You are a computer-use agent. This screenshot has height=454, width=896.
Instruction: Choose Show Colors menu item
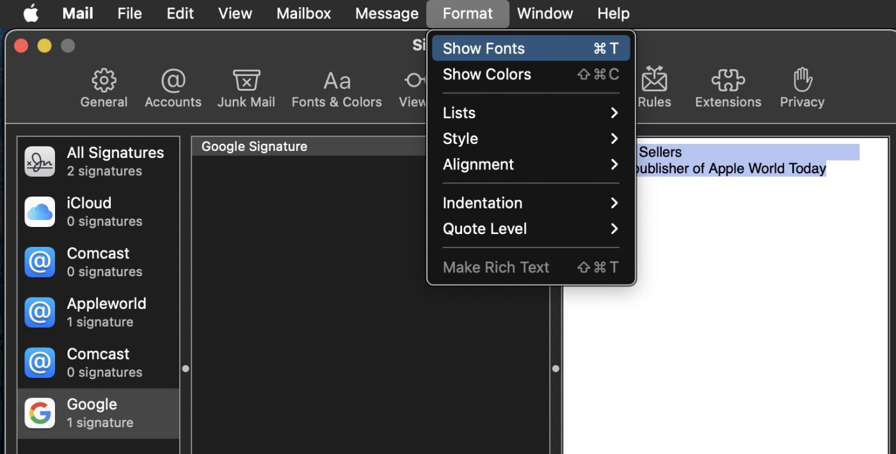point(531,74)
